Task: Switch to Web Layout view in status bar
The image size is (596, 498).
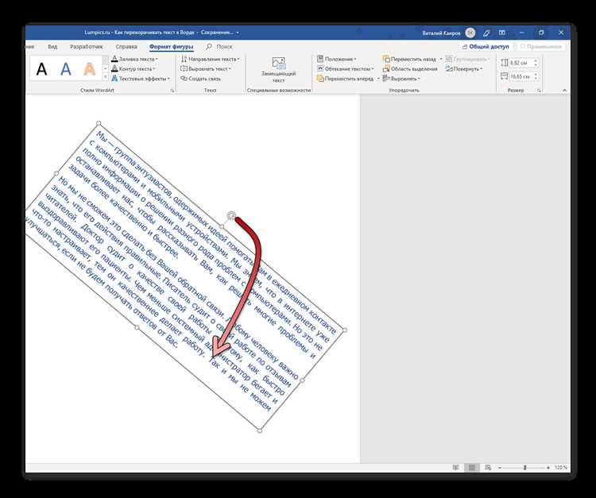Action: click(488, 467)
